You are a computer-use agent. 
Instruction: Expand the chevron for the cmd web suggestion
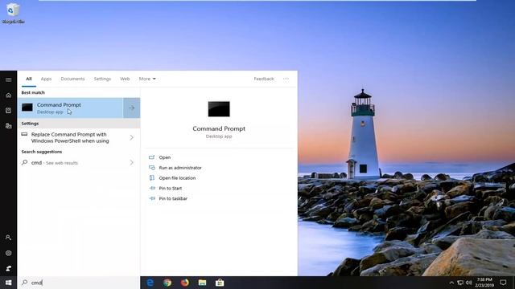click(x=132, y=162)
